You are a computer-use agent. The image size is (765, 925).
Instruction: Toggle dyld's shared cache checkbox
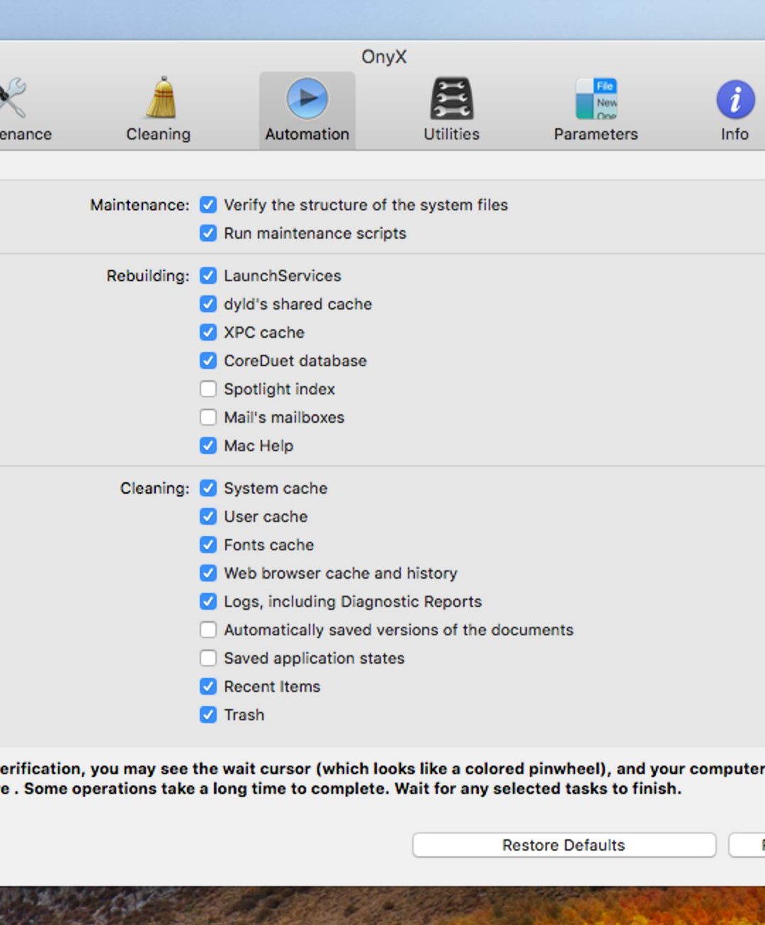pyautogui.click(x=208, y=304)
